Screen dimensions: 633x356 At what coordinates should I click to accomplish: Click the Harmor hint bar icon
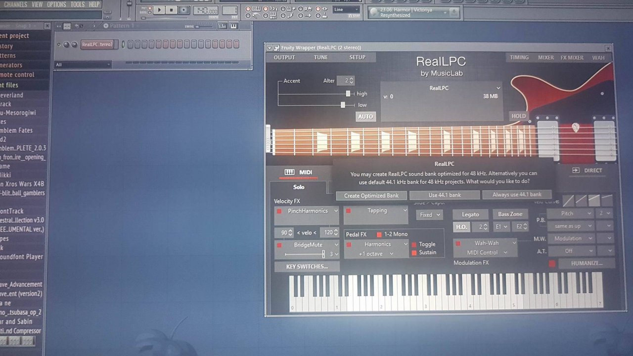click(x=374, y=12)
